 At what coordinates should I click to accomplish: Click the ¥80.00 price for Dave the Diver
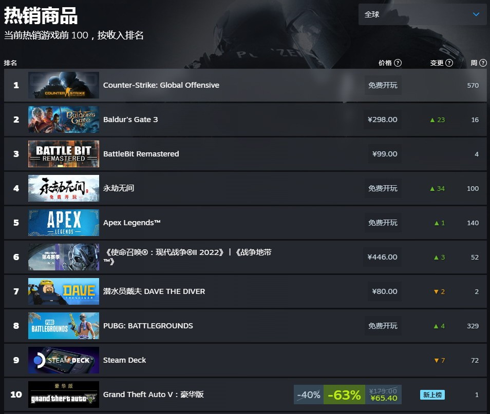point(385,291)
